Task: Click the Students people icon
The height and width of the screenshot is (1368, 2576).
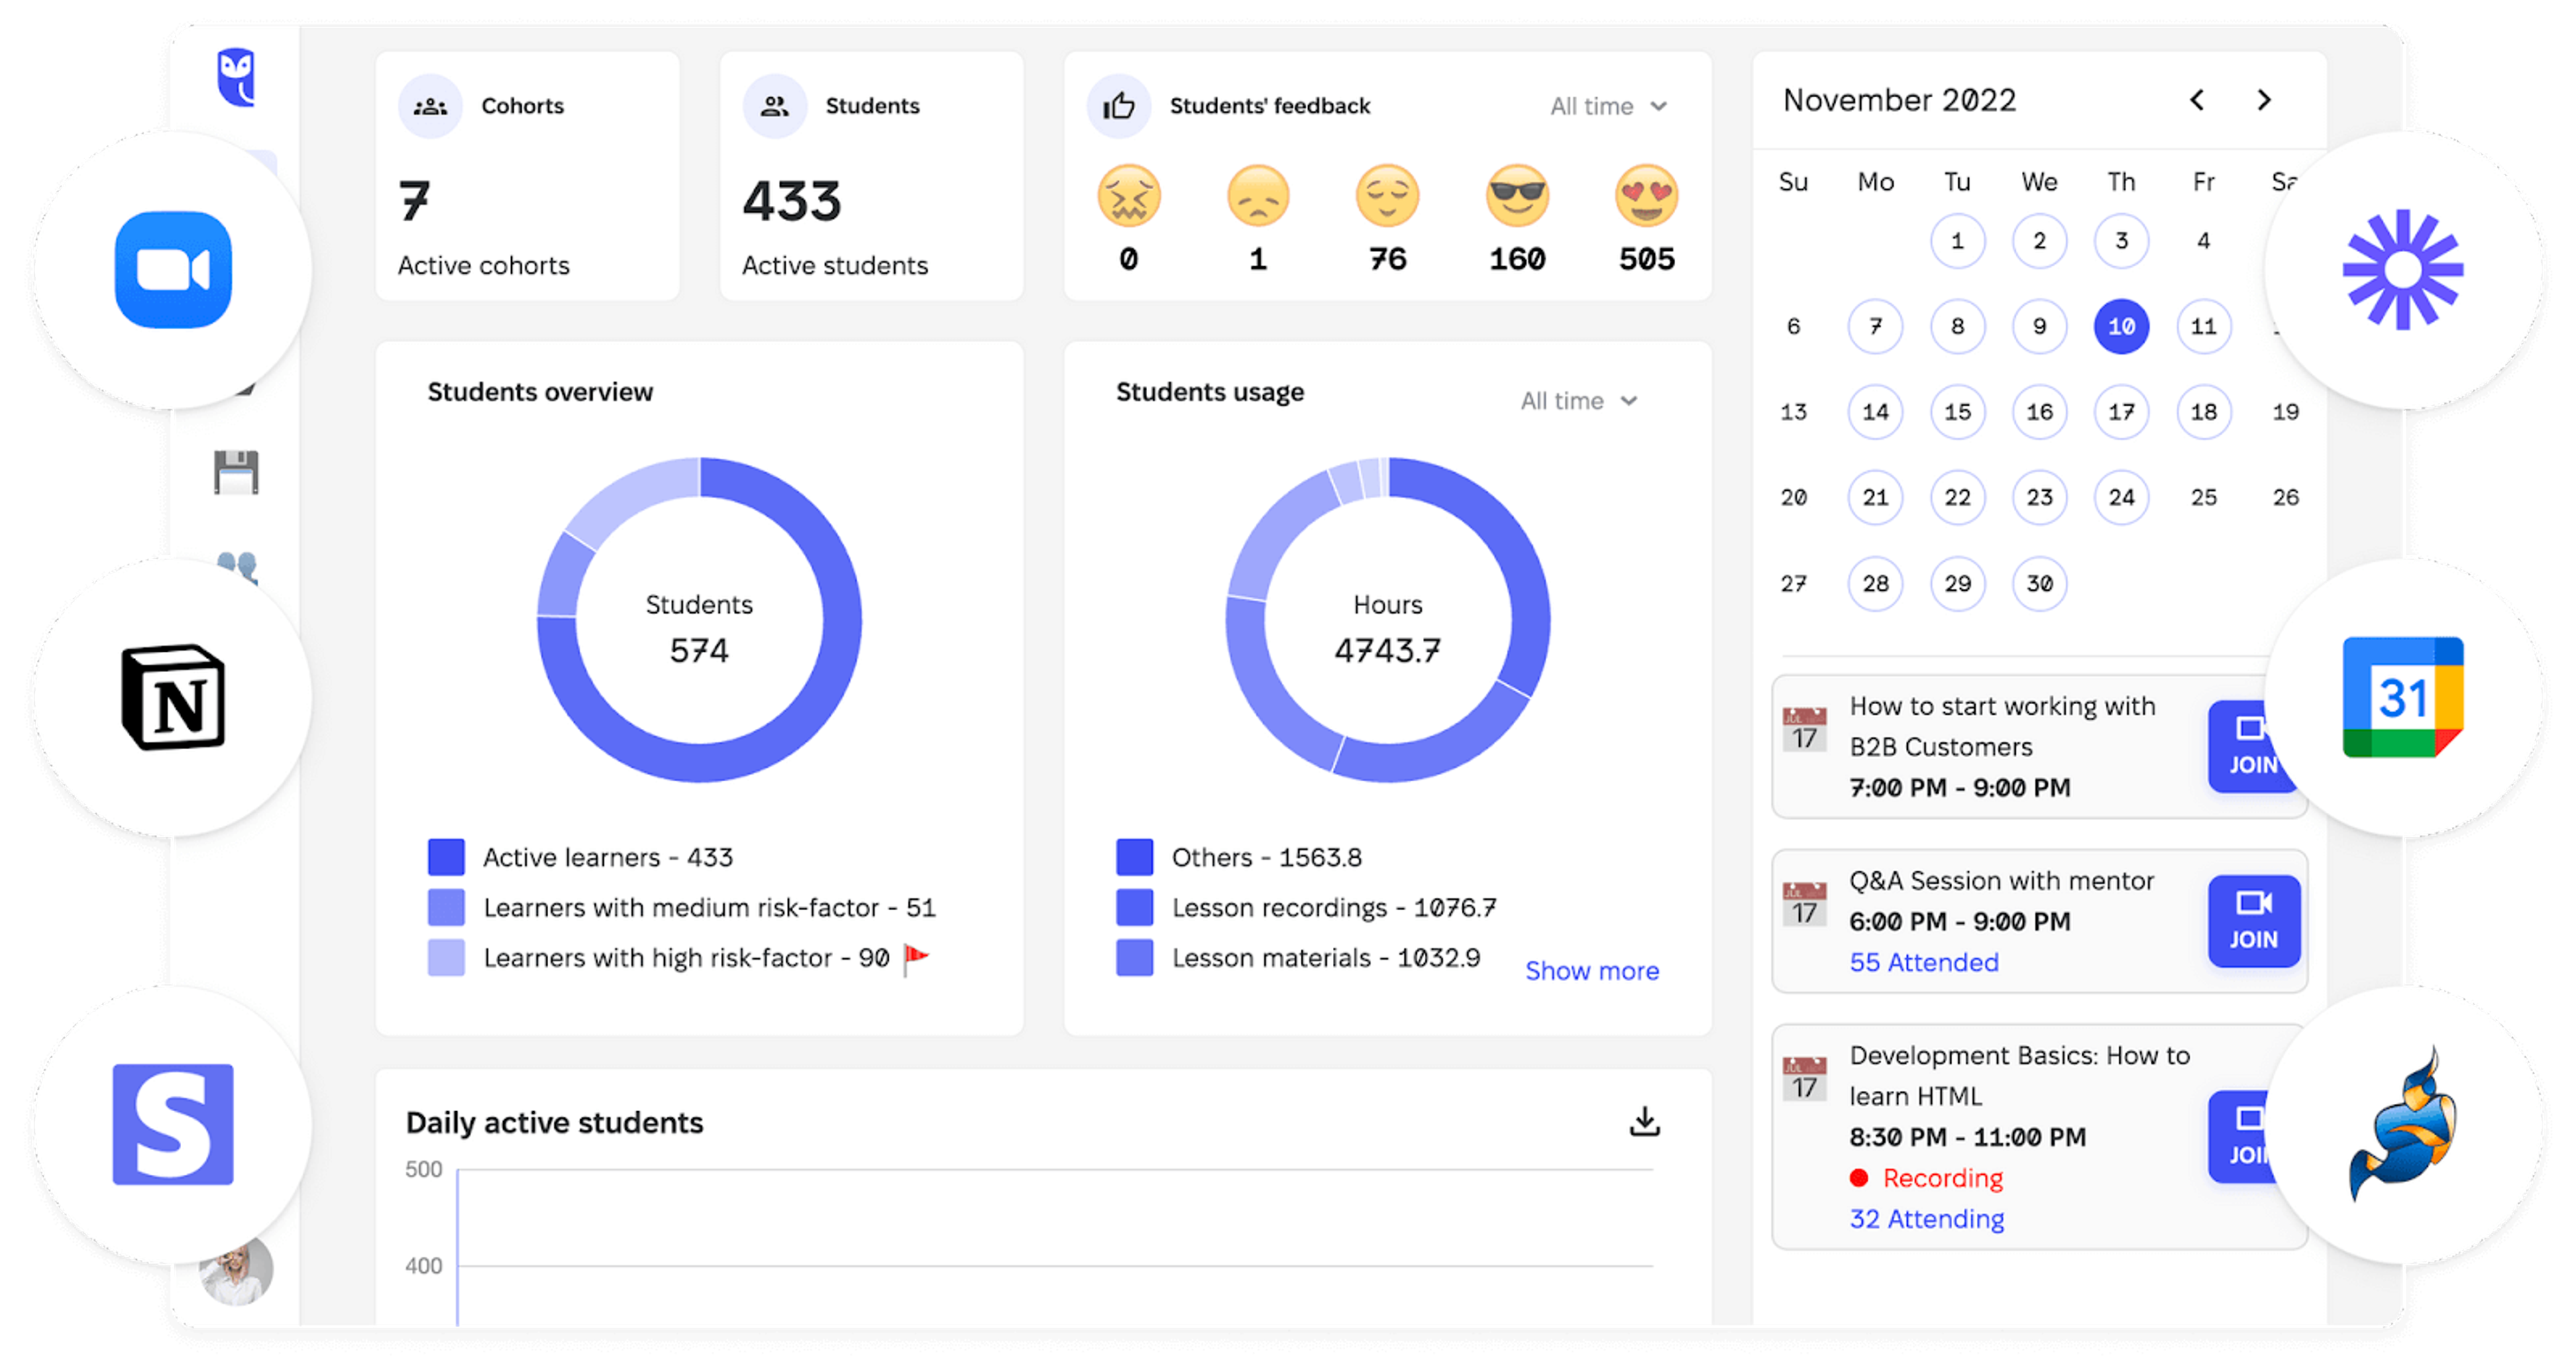Action: point(775,106)
